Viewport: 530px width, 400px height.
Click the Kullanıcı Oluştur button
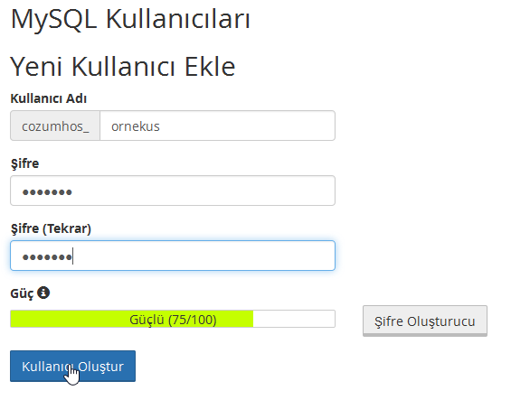pyautogui.click(x=72, y=367)
